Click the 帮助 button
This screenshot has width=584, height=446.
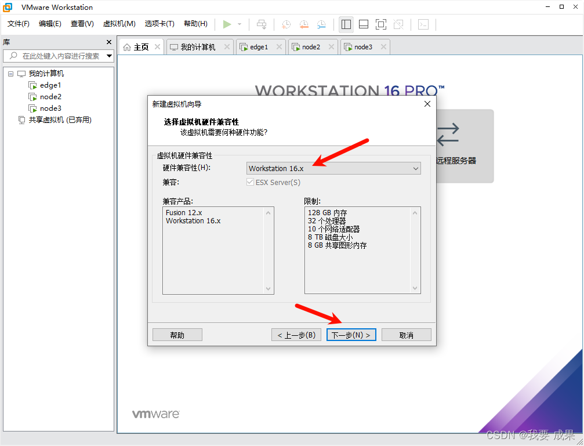point(177,334)
